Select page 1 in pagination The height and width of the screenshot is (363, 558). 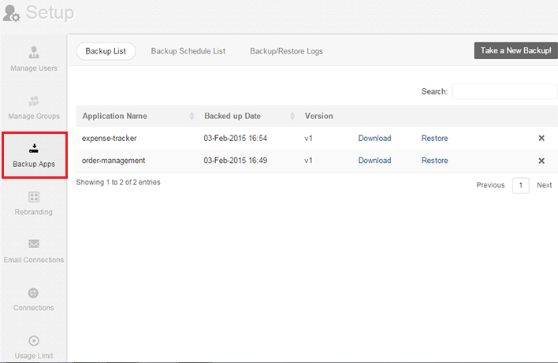click(520, 185)
